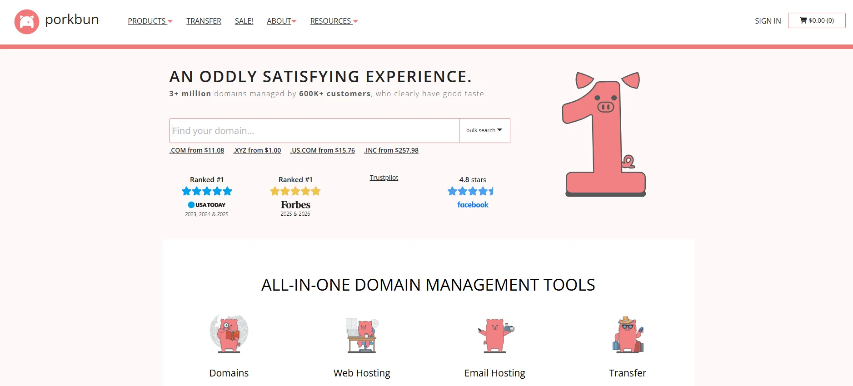This screenshot has height=386, width=853.
Task: Click the facebook rating logo
Action: 473,205
